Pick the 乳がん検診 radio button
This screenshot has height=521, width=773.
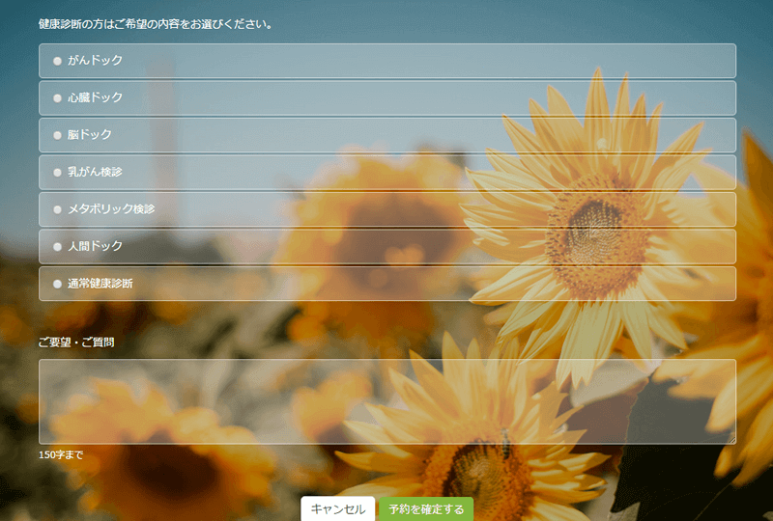click(57, 172)
